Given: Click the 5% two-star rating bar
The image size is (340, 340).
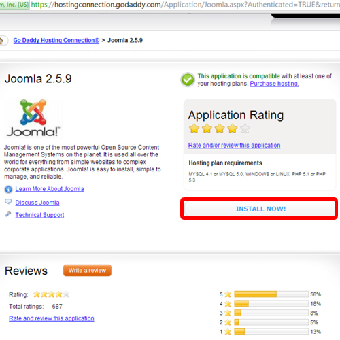Looking at the screenshot, I should pyautogui.click(x=271, y=322).
